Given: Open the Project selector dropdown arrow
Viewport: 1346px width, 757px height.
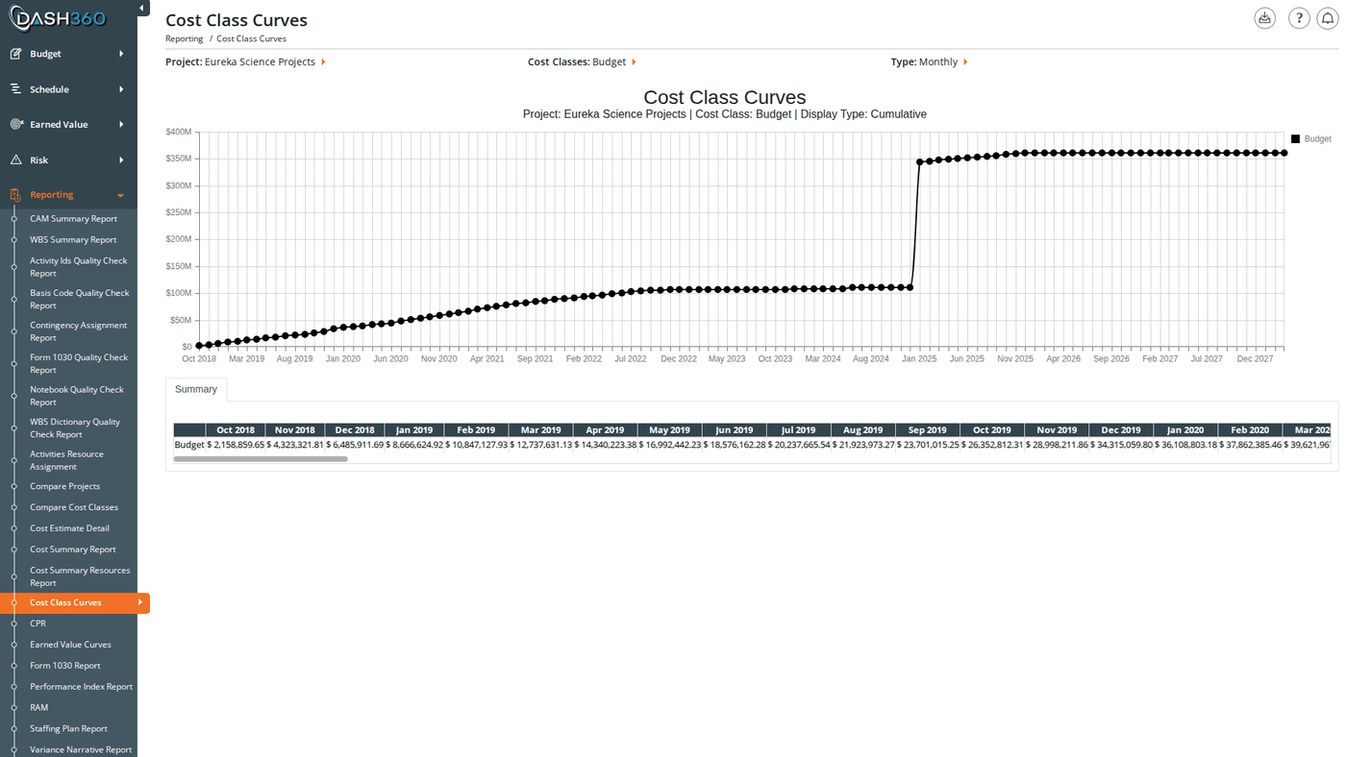Looking at the screenshot, I should 323,62.
